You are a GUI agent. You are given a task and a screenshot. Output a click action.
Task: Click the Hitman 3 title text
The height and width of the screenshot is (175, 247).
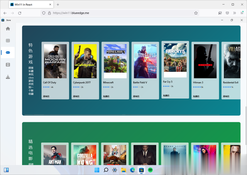click(x=198, y=82)
